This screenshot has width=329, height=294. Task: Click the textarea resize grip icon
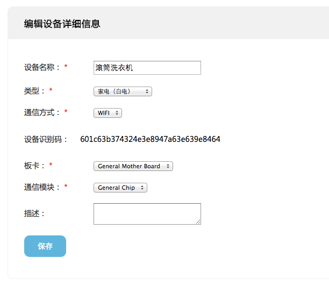198,222
